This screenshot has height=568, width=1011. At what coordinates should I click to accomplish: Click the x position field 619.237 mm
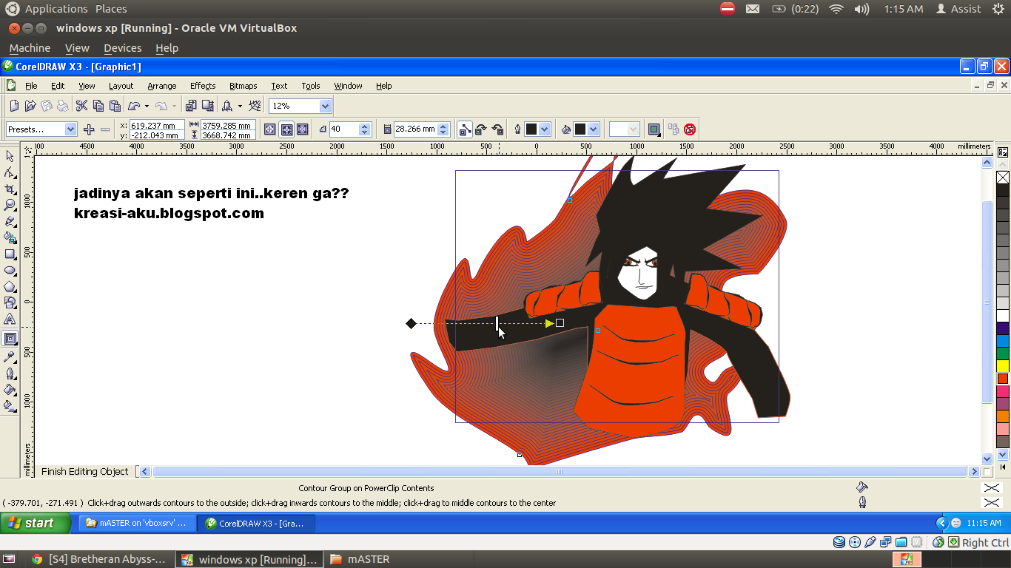(x=157, y=125)
